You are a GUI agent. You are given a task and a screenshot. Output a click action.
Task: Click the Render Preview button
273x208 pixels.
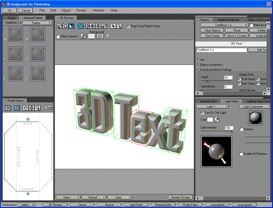tap(180, 197)
